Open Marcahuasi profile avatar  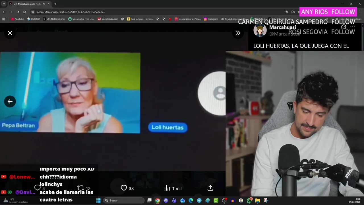(260, 30)
